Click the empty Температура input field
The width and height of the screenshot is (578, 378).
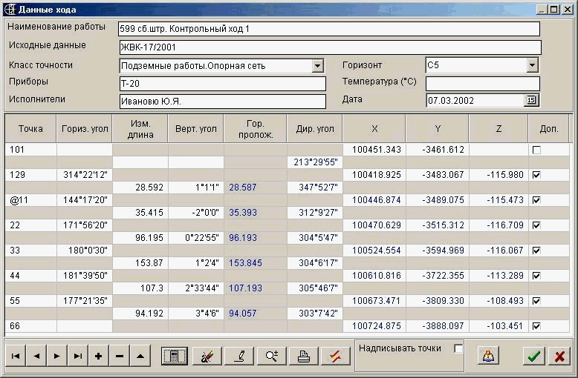483,84
